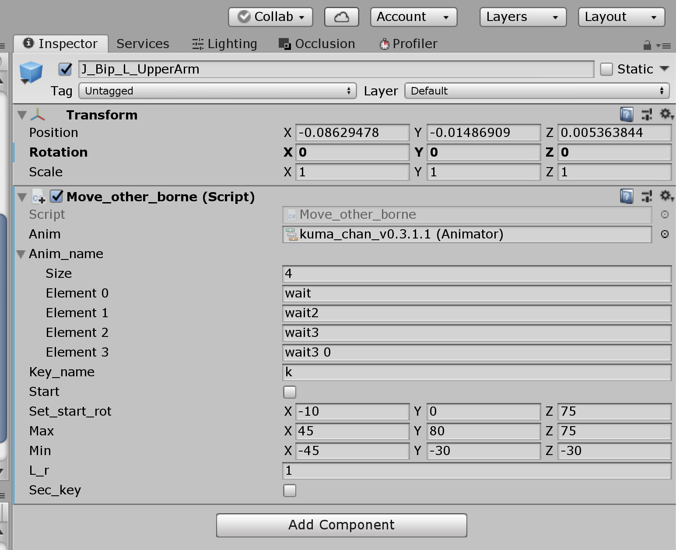Enable the Static checkbox
Image resolution: width=676 pixels, height=550 pixels.
606,69
